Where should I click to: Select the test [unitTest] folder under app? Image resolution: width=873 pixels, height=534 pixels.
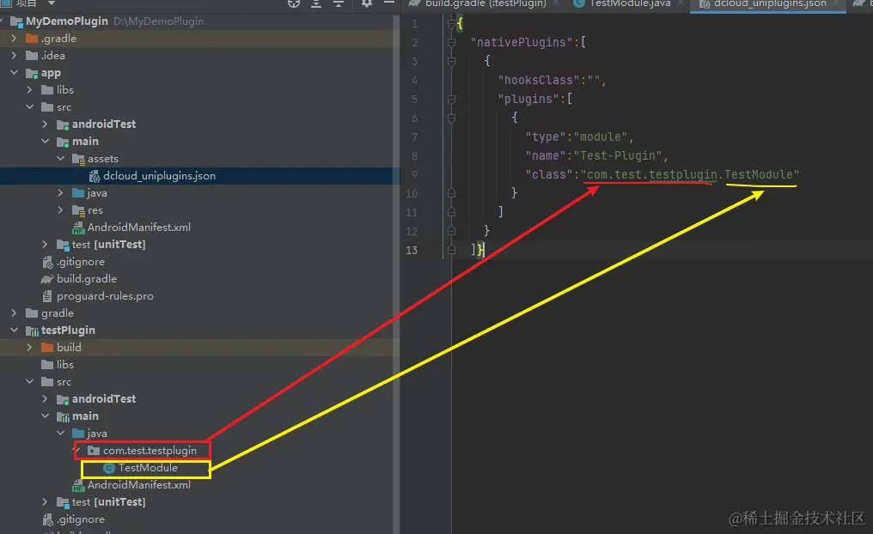[108, 244]
